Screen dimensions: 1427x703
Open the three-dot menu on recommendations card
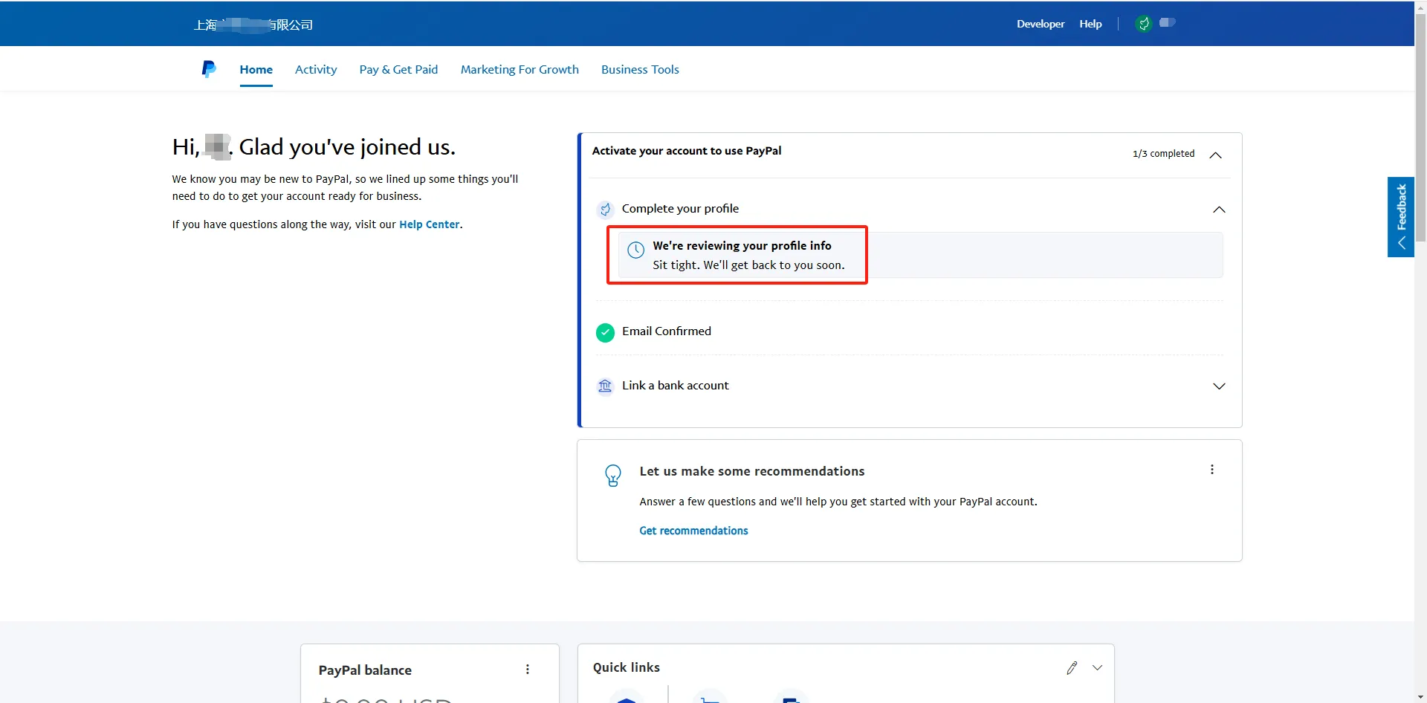(1212, 470)
